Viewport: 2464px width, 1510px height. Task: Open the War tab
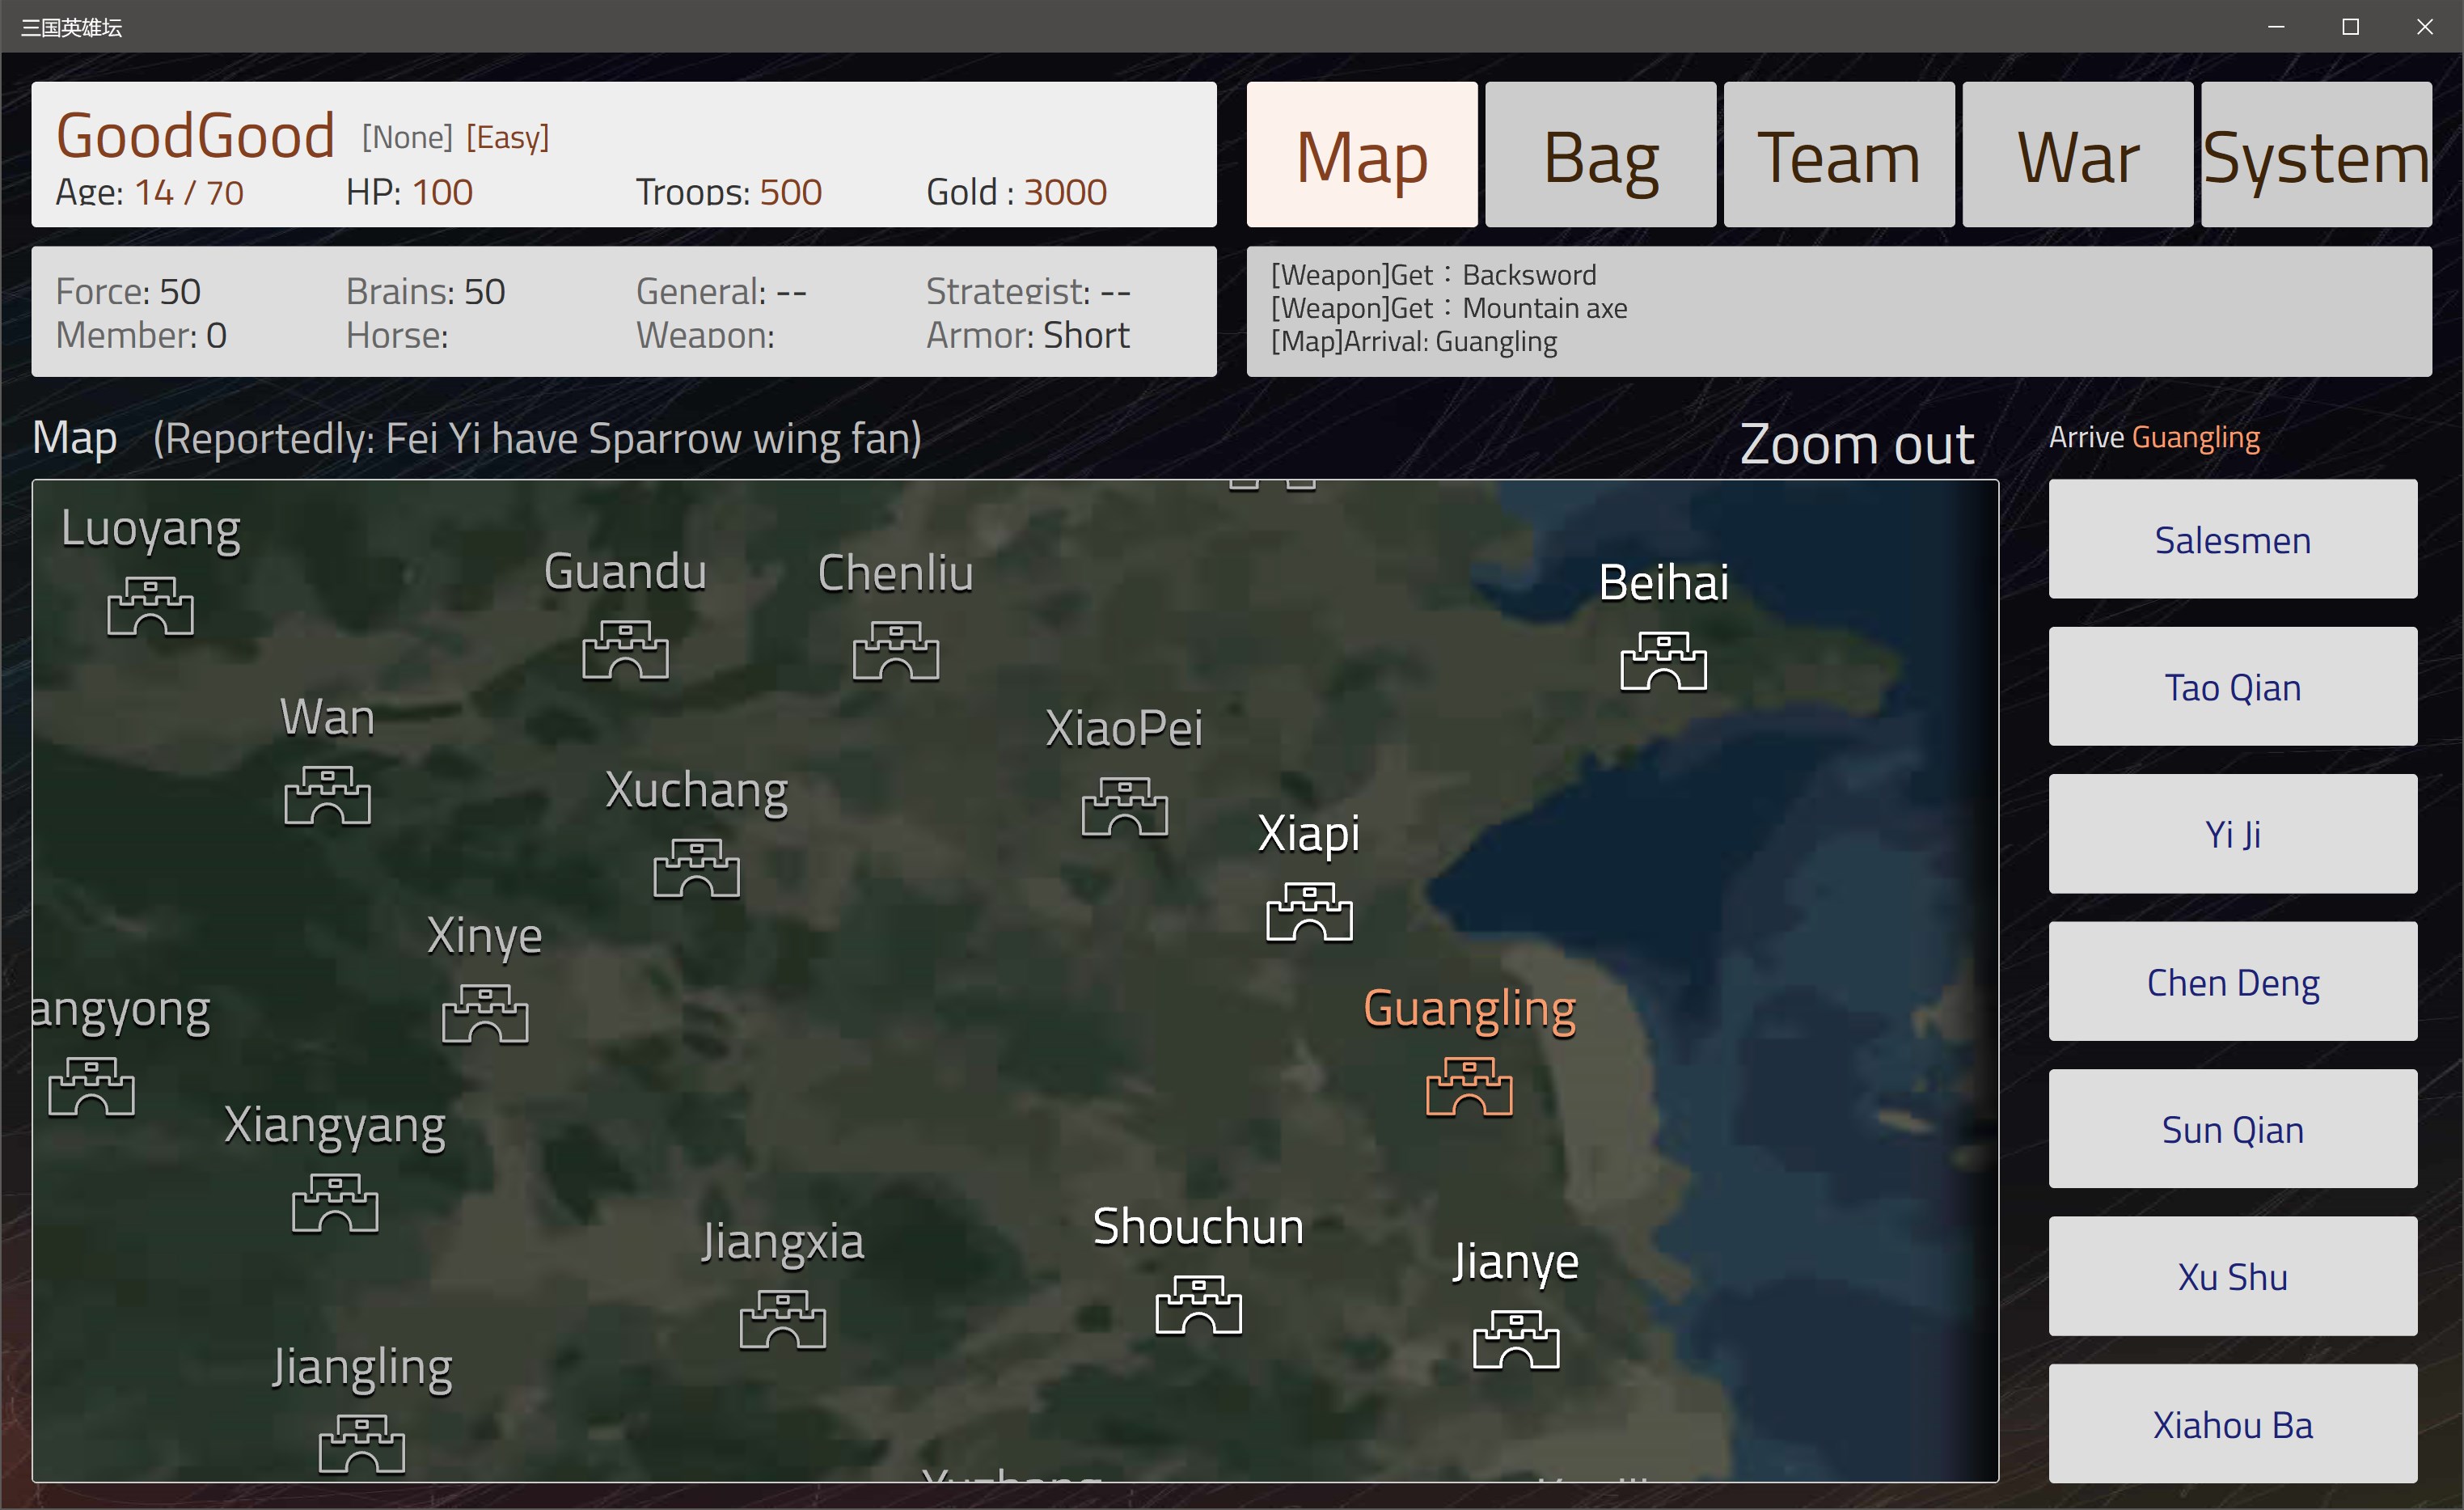click(x=2077, y=155)
